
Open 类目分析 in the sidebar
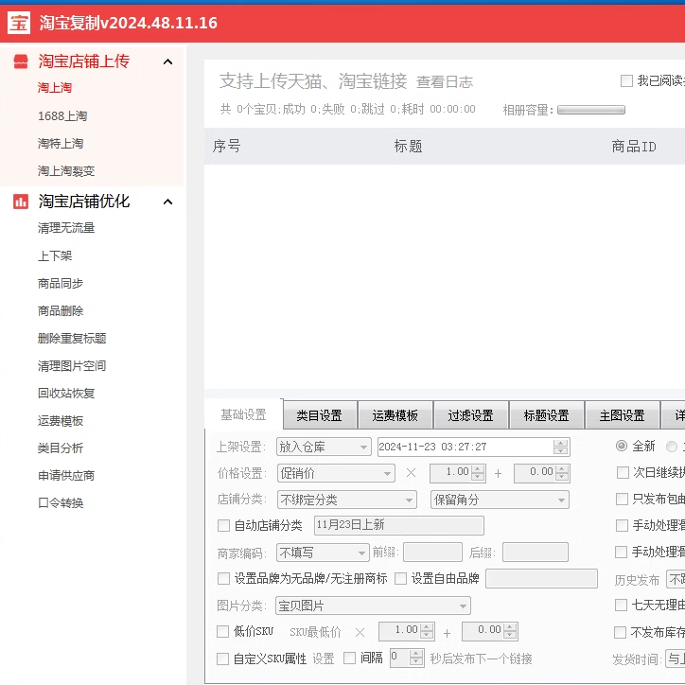coord(61,448)
